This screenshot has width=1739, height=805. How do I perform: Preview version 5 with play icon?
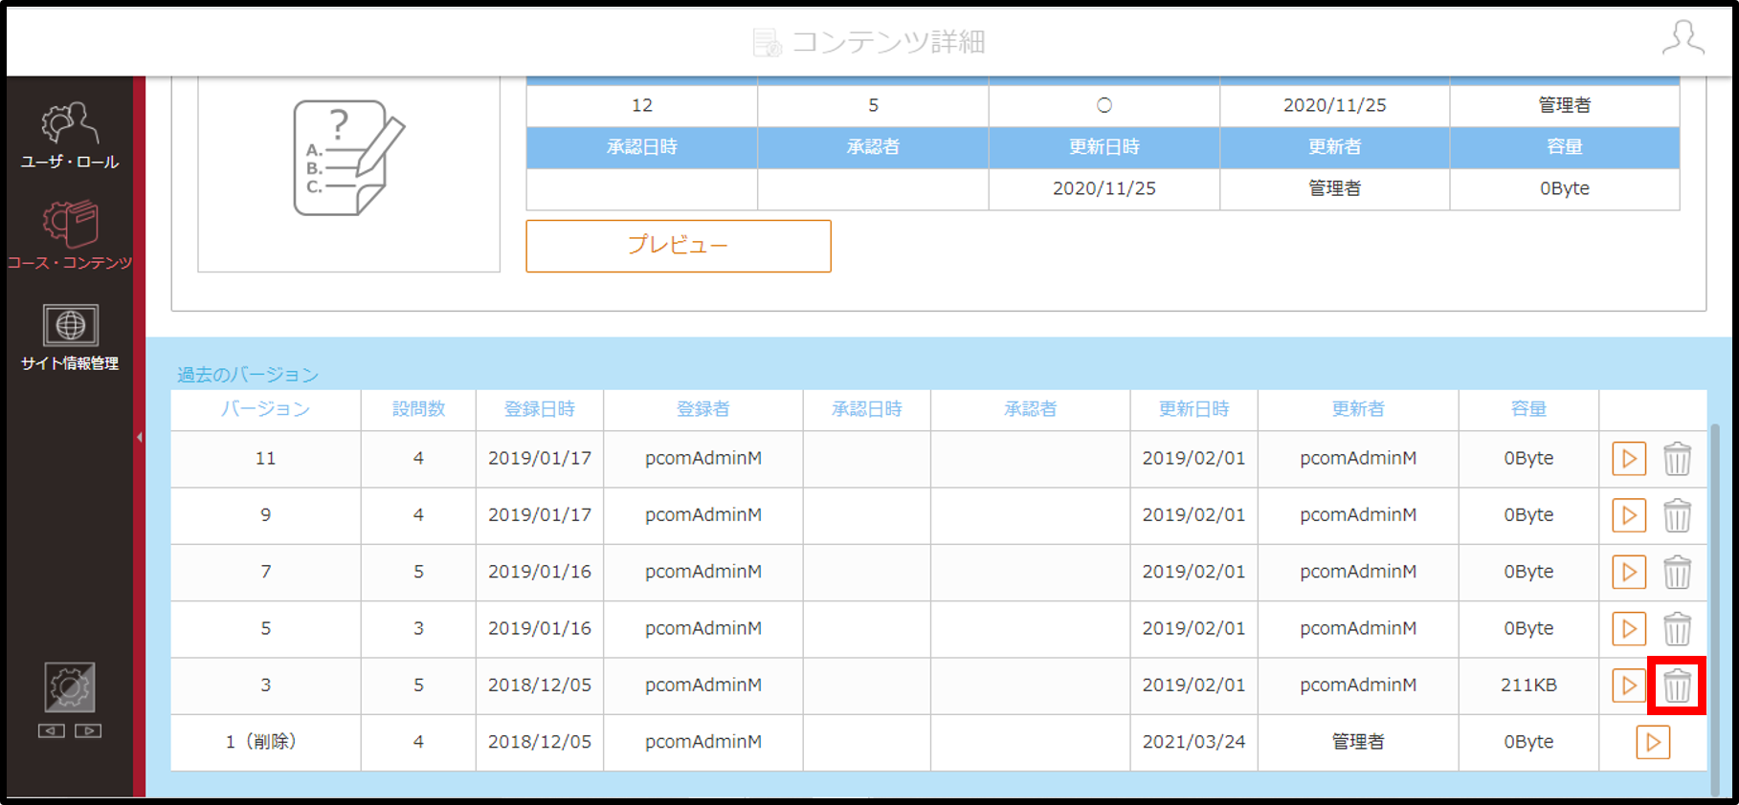(1629, 629)
